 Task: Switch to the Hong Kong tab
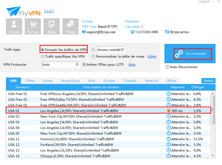coord(70,81)
